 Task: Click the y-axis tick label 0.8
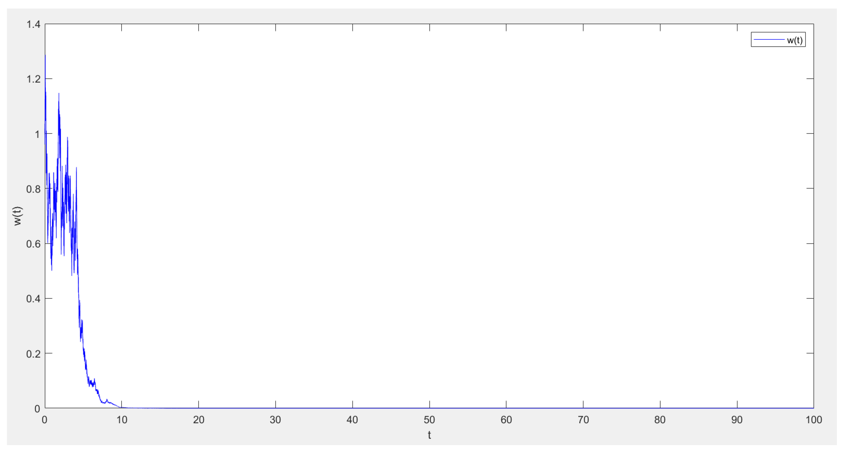[x=33, y=189]
